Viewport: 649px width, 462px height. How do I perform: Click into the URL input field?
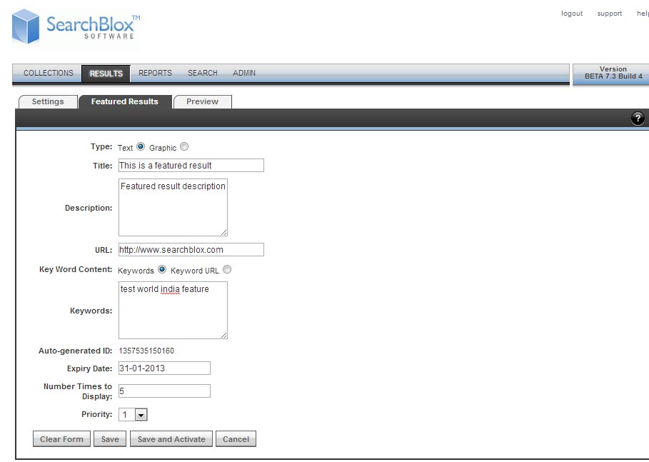click(191, 250)
